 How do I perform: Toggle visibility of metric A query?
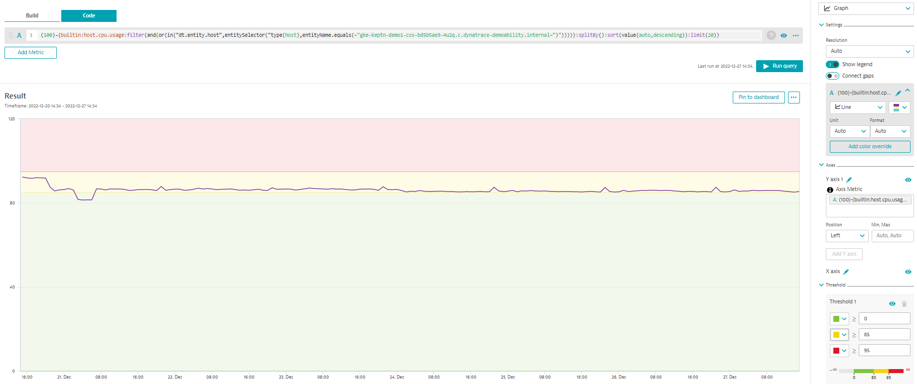tap(784, 35)
